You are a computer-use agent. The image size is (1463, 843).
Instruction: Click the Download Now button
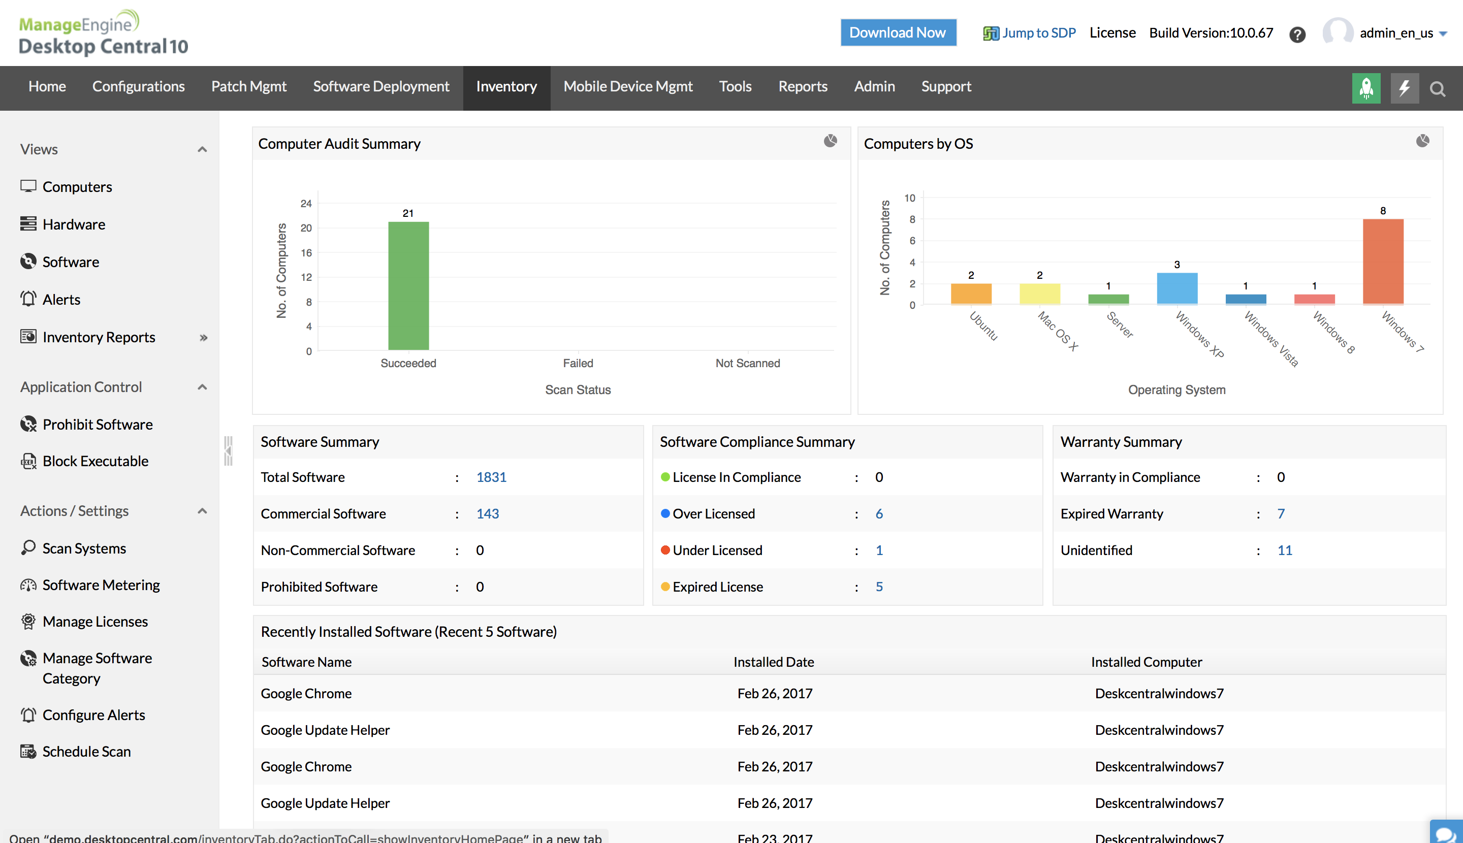coord(898,33)
